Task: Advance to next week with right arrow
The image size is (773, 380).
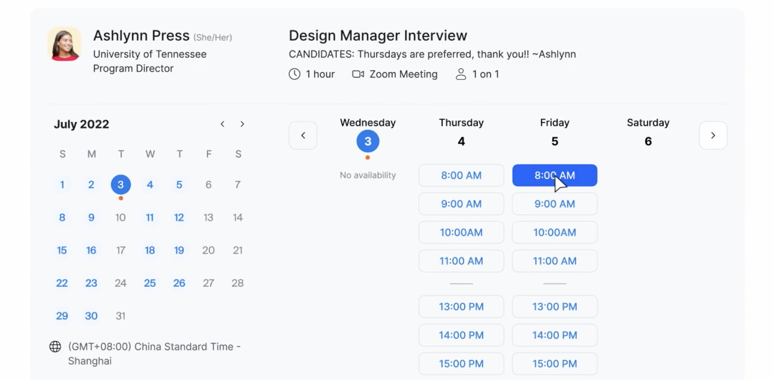Action: tap(713, 135)
